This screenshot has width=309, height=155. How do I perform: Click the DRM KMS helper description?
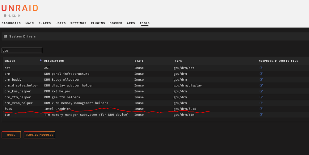pyautogui.click(x=57, y=91)
